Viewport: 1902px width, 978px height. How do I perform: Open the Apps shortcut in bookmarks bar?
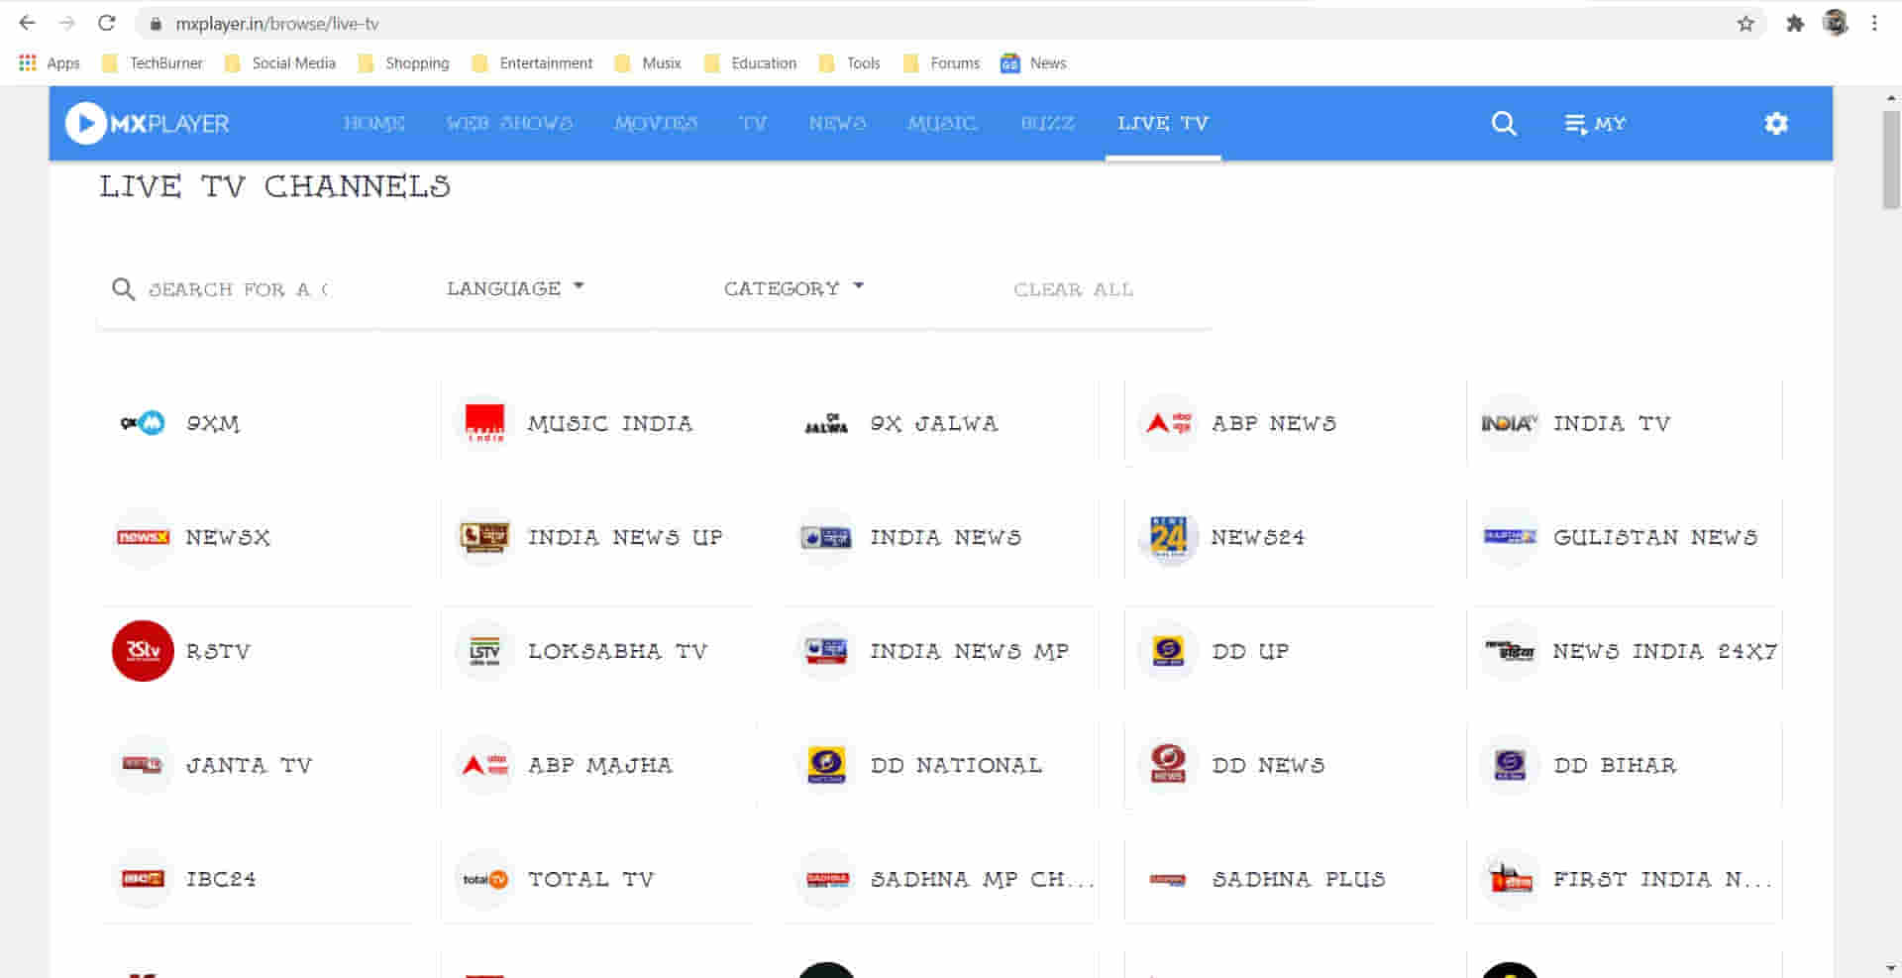49,63
